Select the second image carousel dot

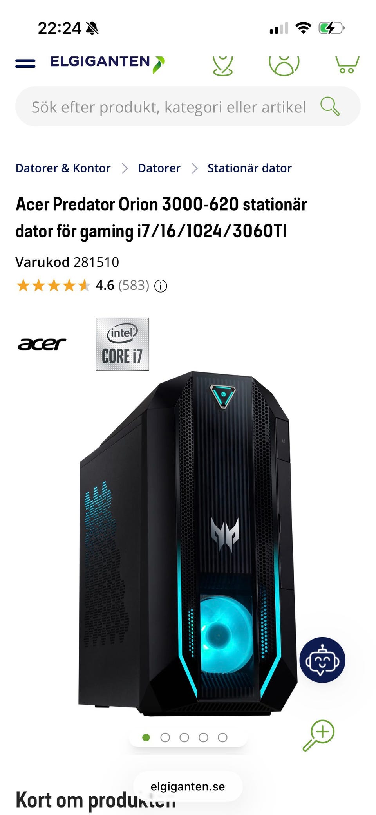tap(165, 737)
